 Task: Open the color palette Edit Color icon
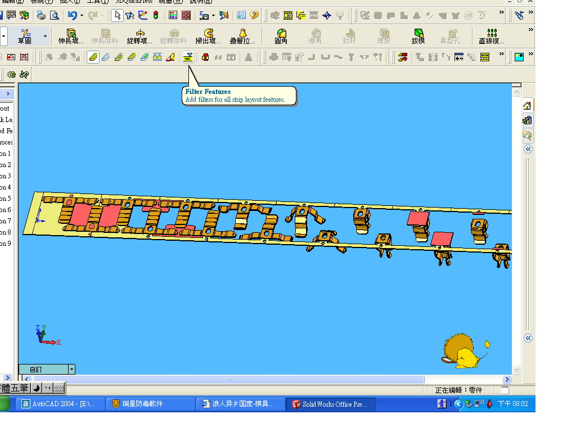[173, 15]
